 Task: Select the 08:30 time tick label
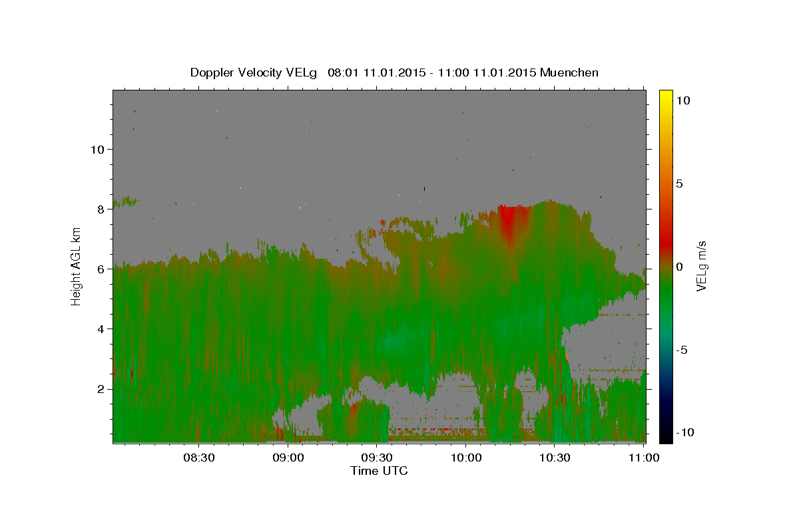click(x=198, y=458)
